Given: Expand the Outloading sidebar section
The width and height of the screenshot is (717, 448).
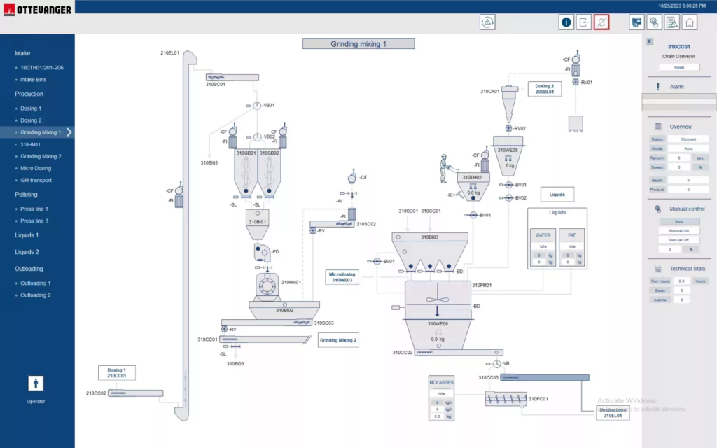Looking at the screenshot, I should tap(29, 269).
